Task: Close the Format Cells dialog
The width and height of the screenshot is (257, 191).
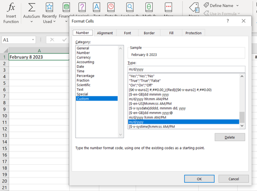Action: point(244,21)
